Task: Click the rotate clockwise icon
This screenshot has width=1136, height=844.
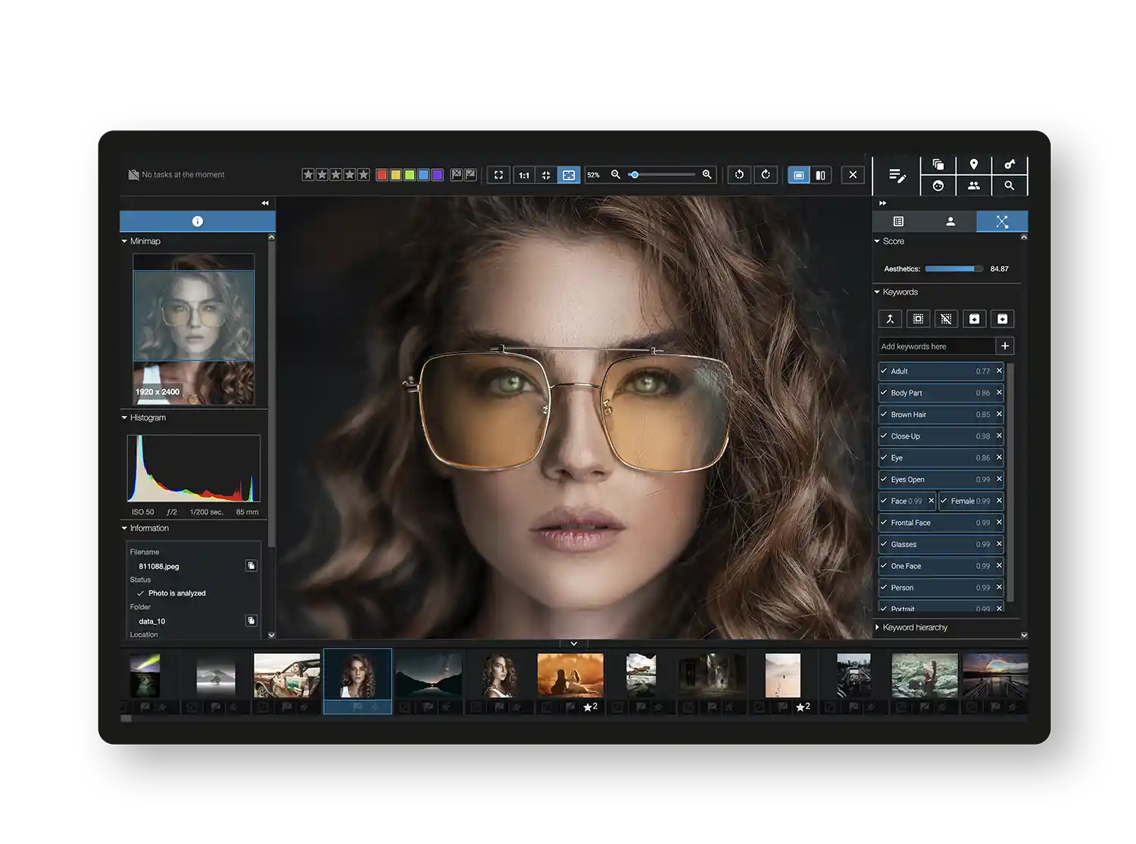Action: pos(766,175)
